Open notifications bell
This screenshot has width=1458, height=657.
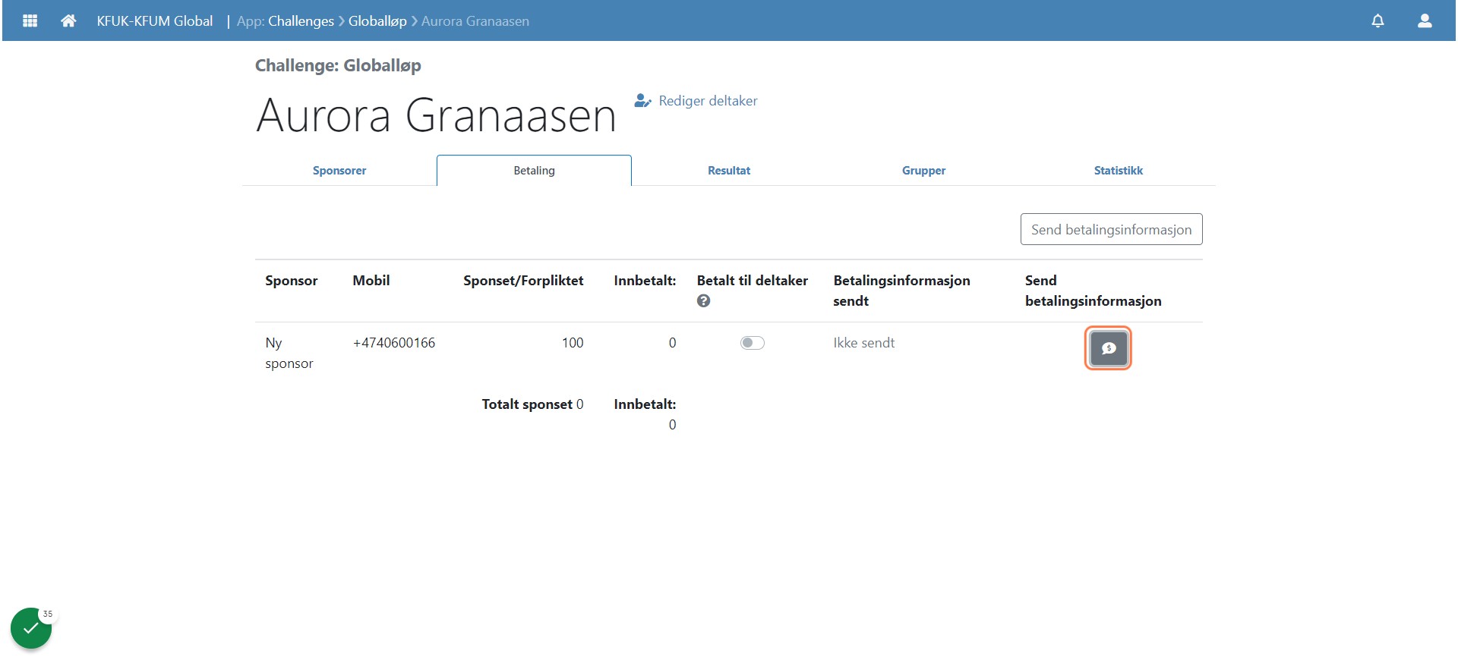click(1378, 20)
